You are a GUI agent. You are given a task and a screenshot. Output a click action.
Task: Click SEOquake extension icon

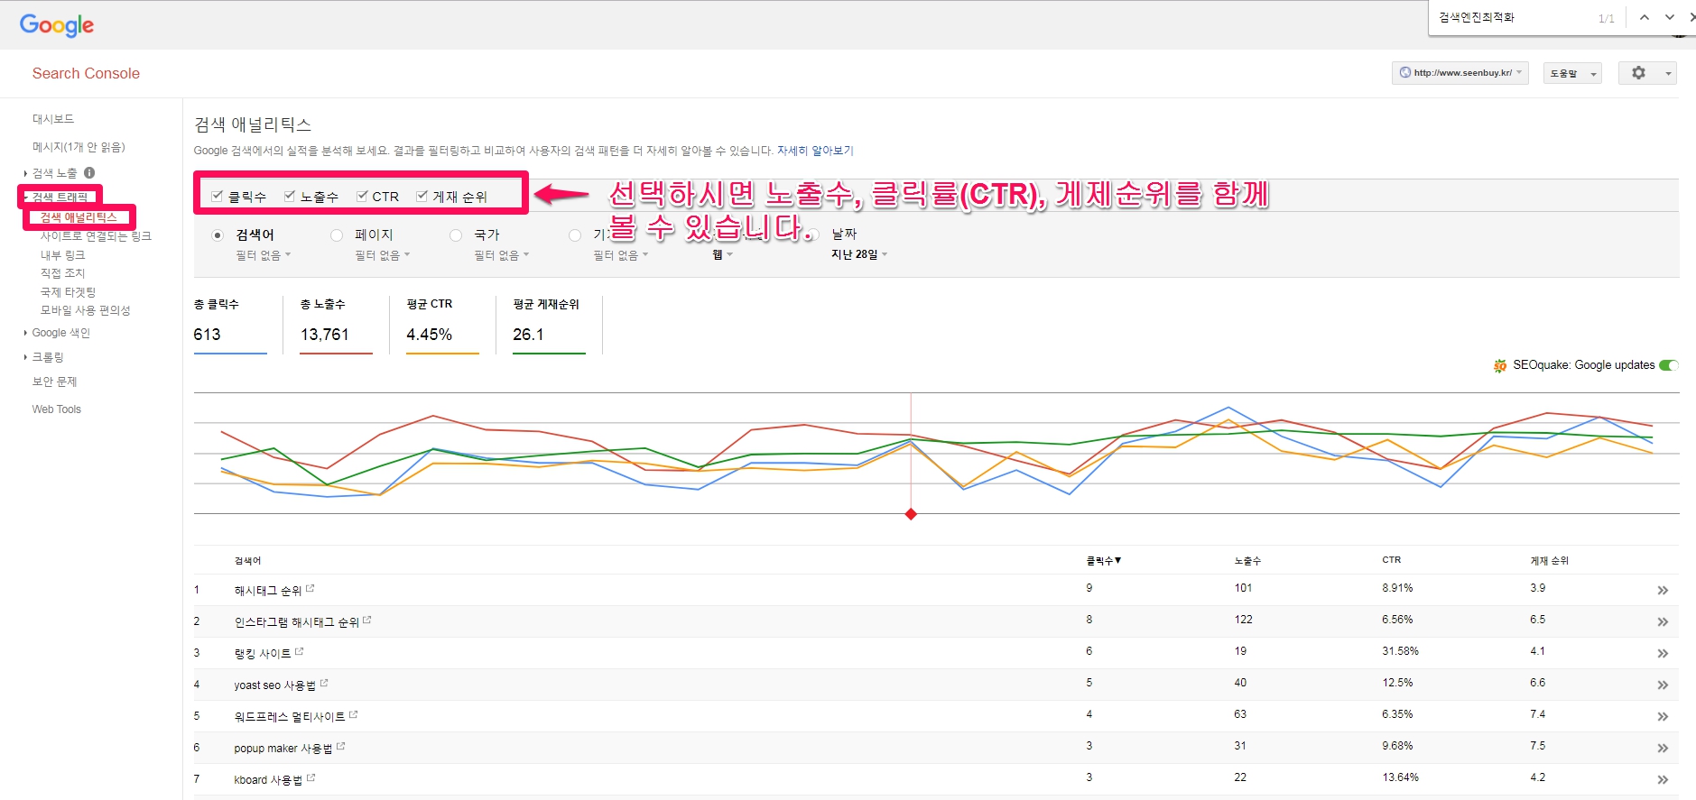pos(1500,365)
